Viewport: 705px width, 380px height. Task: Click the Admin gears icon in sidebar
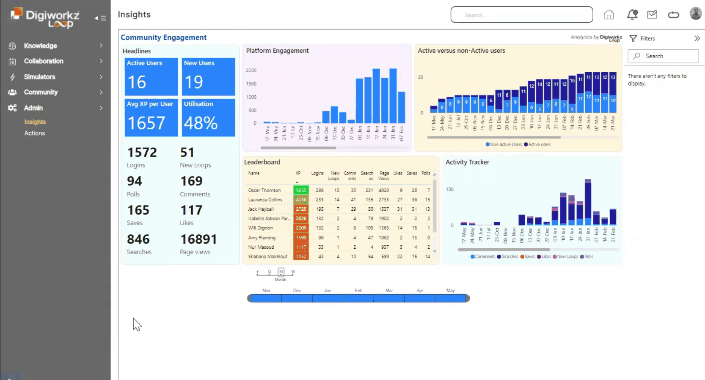tap(12, 108)
